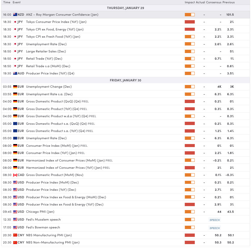Image resolution: width=251 pixels, height=248 pixels.
Task: Click the impact bar for Harmonized Index of Consumer Prices (MoM)
Action: click(x=190, y=160)
